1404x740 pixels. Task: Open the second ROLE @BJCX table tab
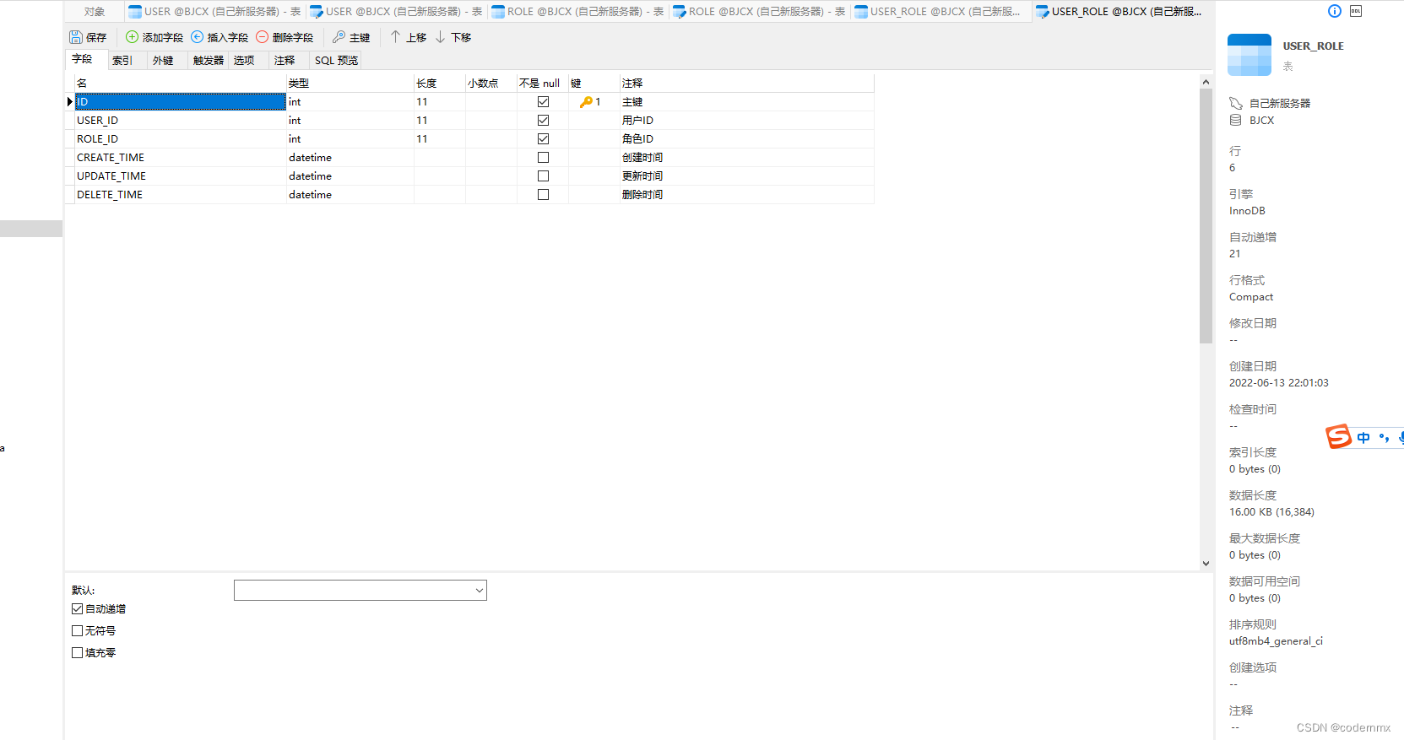click(x=759, y=11)
